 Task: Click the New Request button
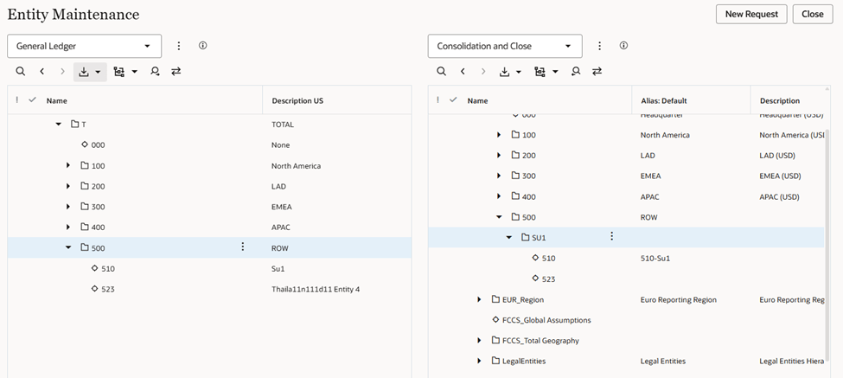pos(750,14)
